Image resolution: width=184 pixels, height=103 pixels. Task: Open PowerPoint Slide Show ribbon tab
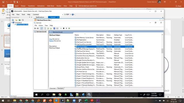(51, 6)
